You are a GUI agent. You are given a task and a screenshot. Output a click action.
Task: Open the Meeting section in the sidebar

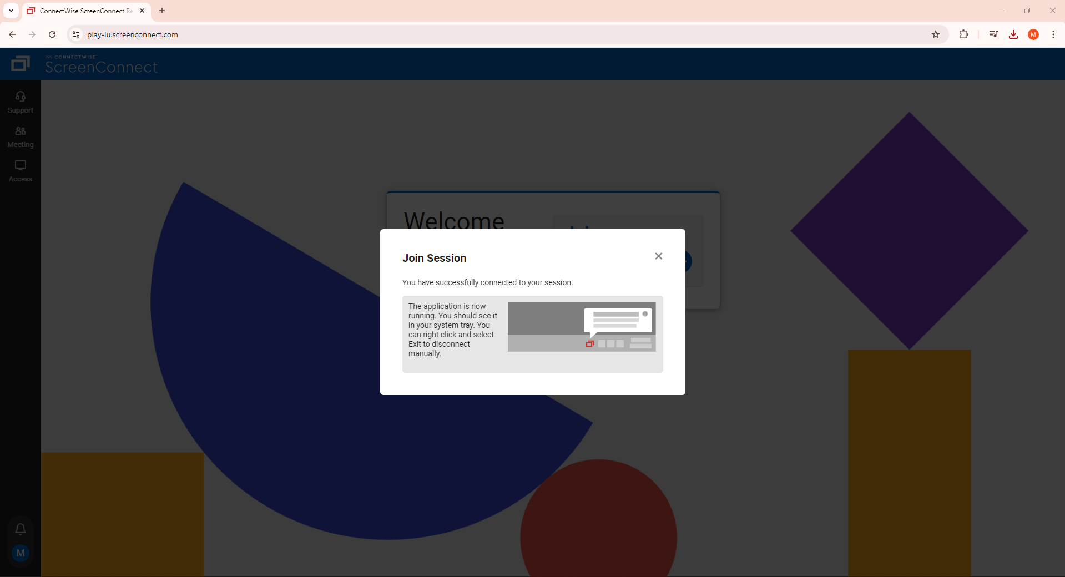point(21,137)
